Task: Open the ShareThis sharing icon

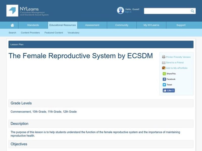Action: [164, 73]
